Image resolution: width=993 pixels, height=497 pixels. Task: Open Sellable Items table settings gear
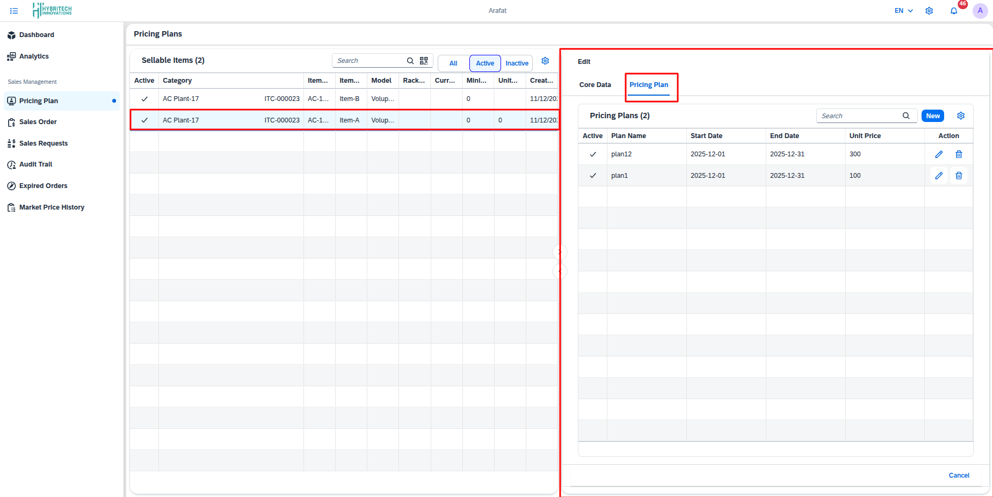click(x=545, y=61)
